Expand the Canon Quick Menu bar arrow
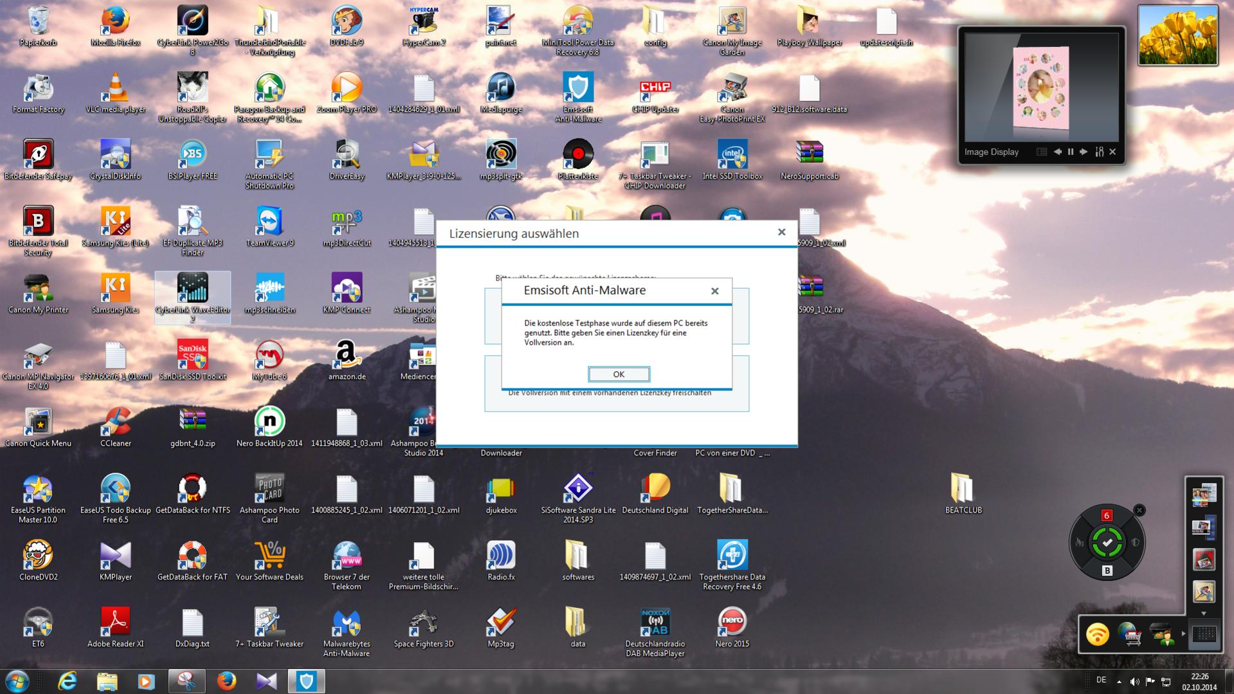 [x=1183, y=634]
